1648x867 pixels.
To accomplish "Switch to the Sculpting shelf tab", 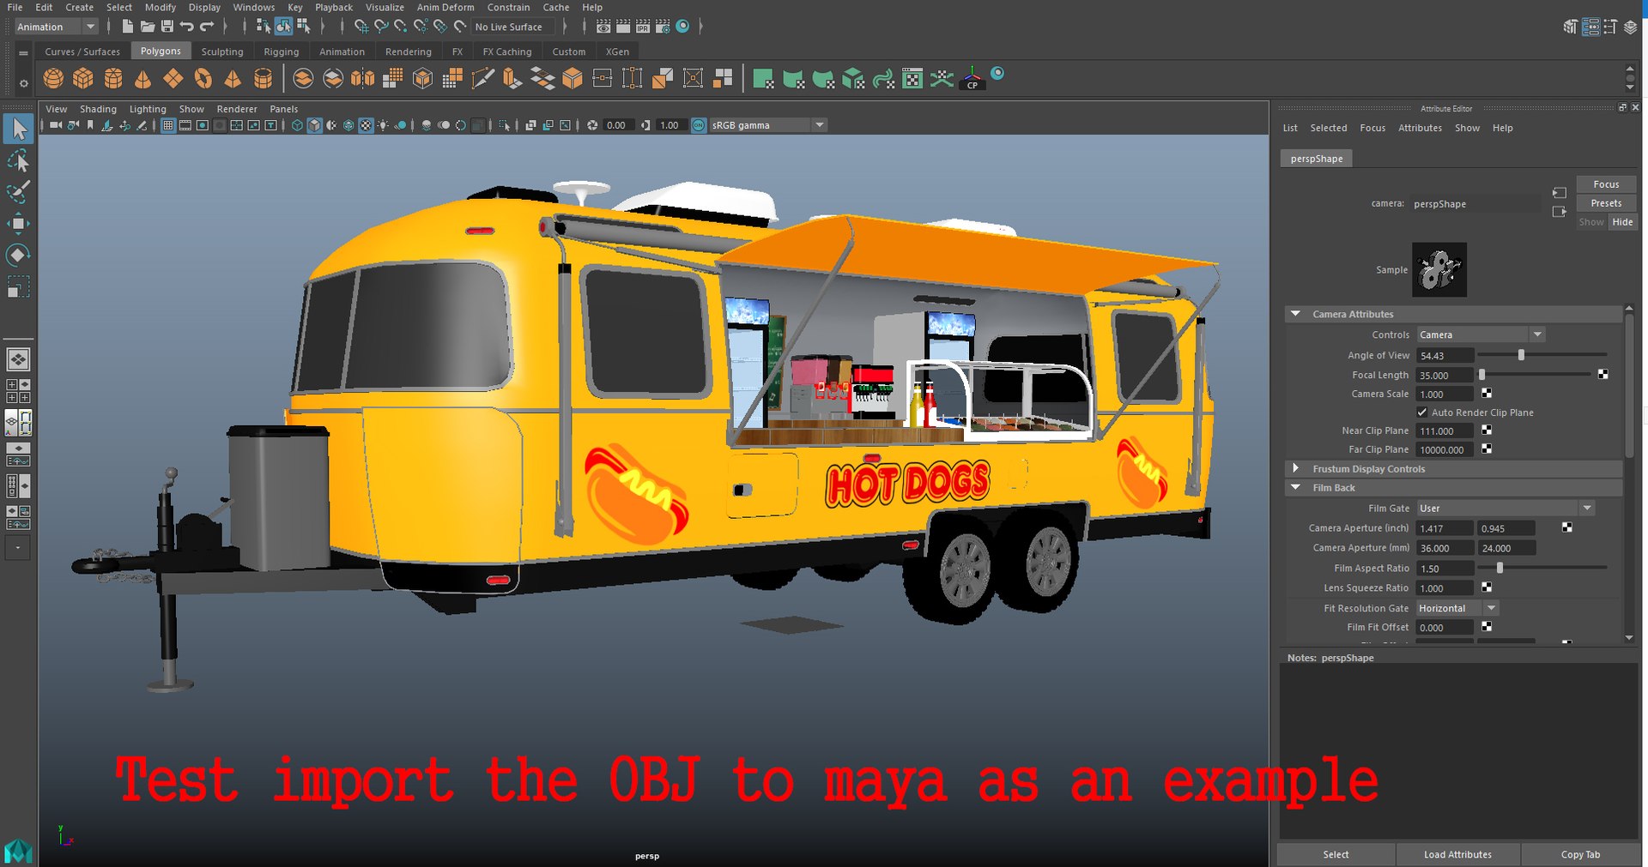I will click(222, 51).
